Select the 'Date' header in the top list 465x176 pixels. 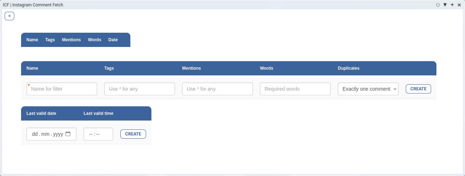113,40
